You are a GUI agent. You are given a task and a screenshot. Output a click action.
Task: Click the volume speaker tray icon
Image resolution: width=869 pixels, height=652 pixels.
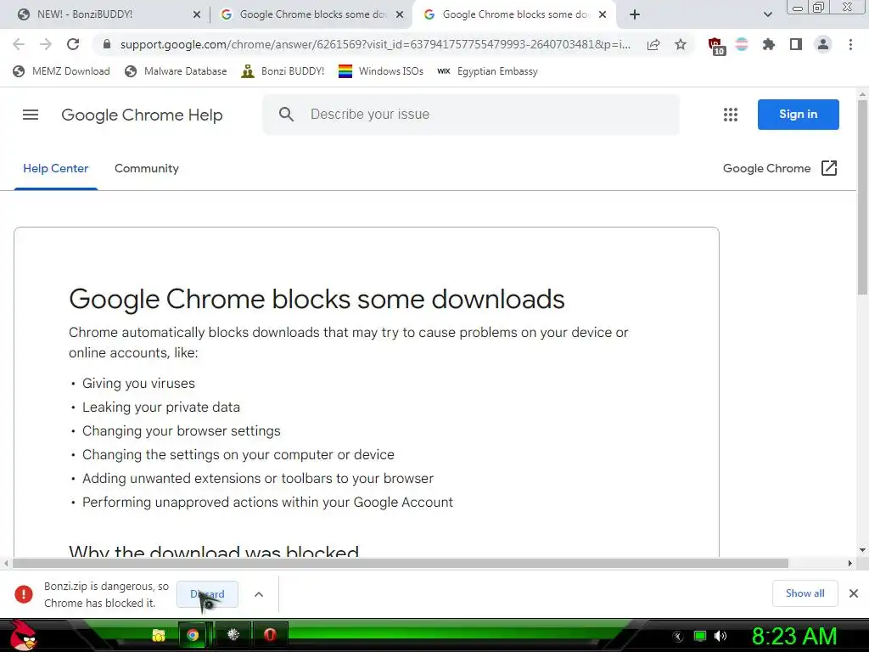[x=720, y=636]
